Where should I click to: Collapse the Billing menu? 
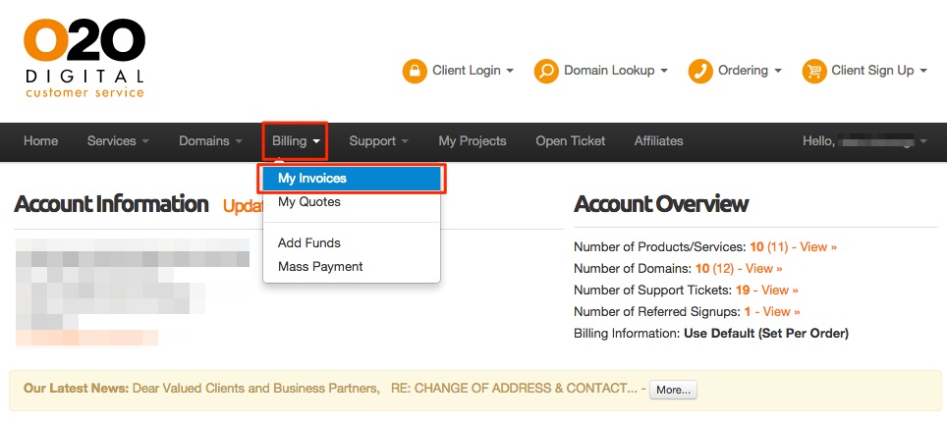click(x=296, y=141)
